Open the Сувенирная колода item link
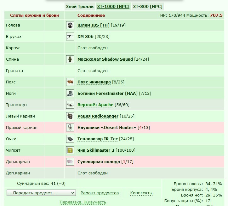Image resolution: width=228 pixels, height=206 pixels. pyautogui.click(x=99, y=162)
